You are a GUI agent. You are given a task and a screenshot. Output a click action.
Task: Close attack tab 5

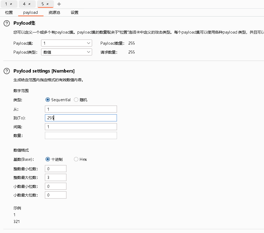[48, 4]
